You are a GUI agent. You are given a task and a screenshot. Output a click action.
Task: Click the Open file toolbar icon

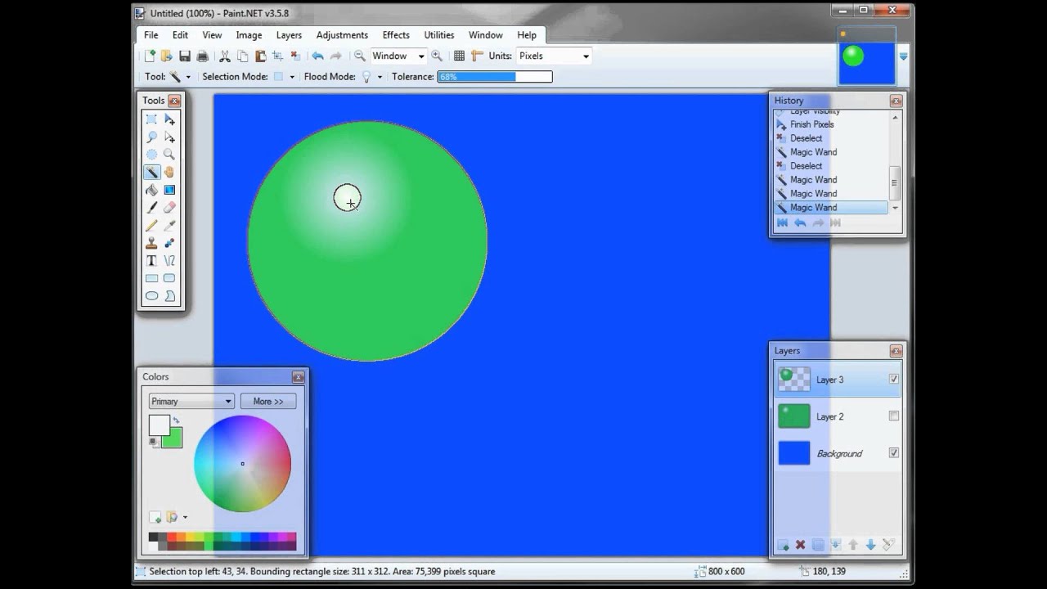click(167, 56)
